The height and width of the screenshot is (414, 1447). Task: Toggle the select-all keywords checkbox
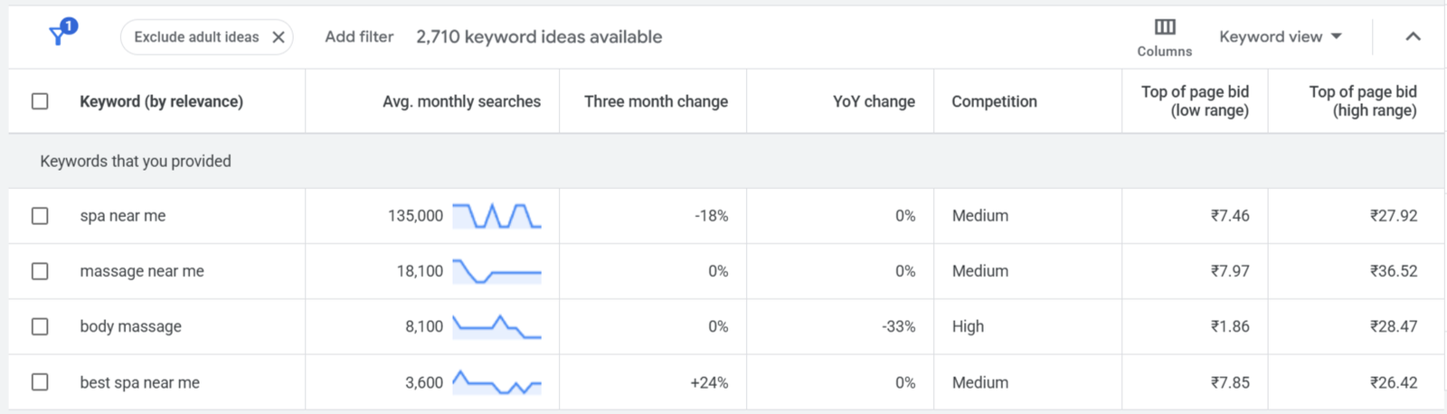[40, 101]
